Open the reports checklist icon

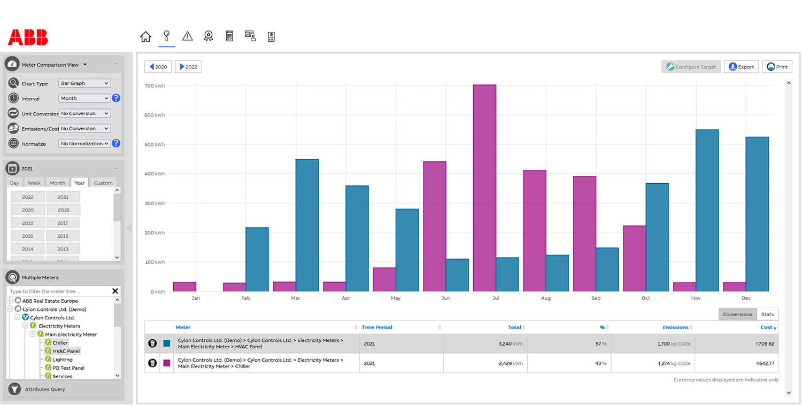(x=229, y=36)
